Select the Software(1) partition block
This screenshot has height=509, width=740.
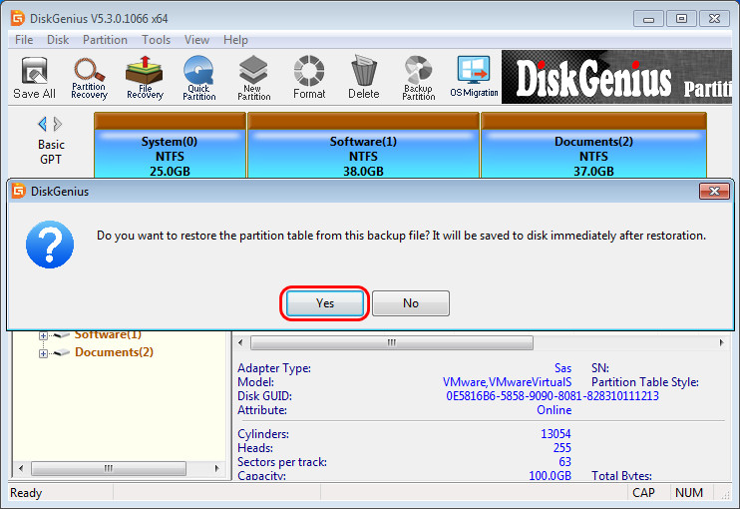pyautogui.click(x=363, y=146)
